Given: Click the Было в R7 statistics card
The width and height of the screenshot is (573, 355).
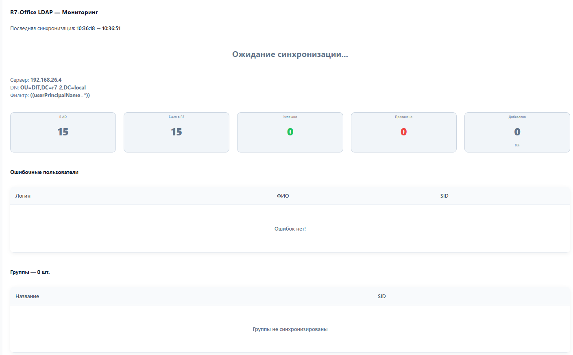Looking at the screenshot, I should click(x=176, y=132).
